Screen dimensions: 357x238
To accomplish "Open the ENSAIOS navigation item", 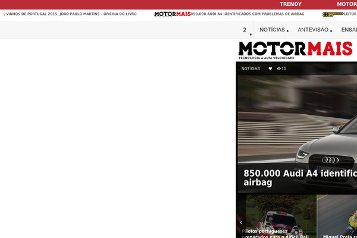I will click(x=349, y=30).
